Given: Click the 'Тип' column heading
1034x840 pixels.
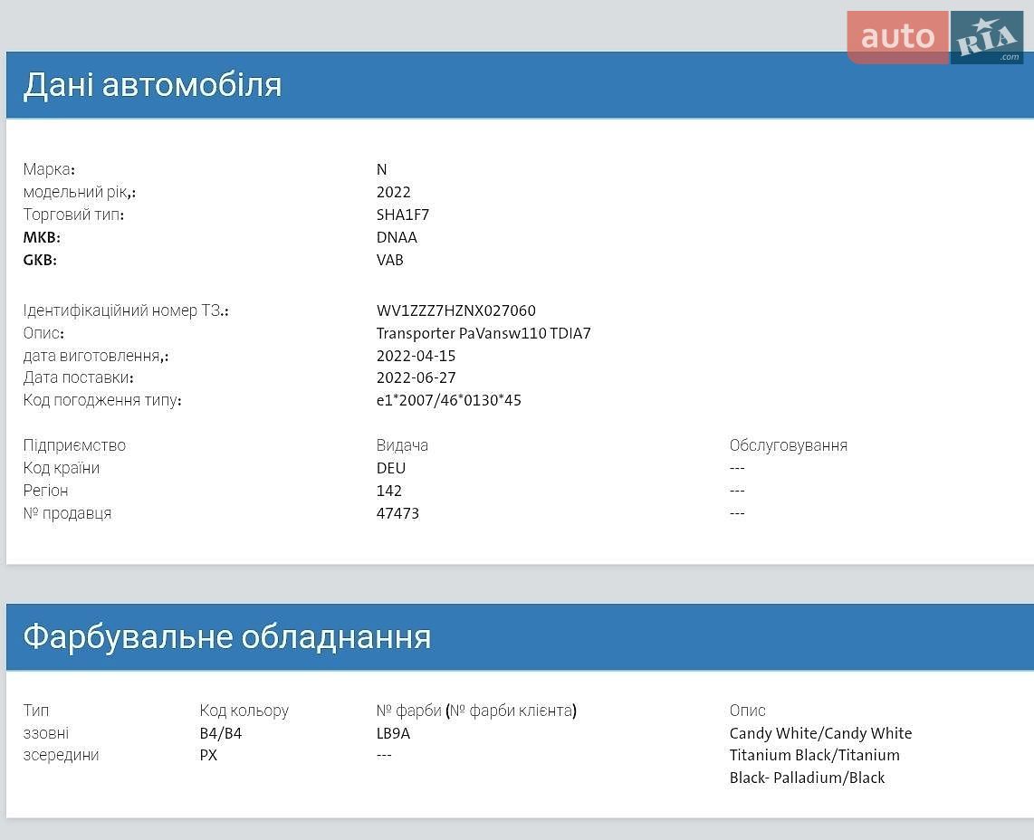Looking at the screenshot, I should 36,711.
